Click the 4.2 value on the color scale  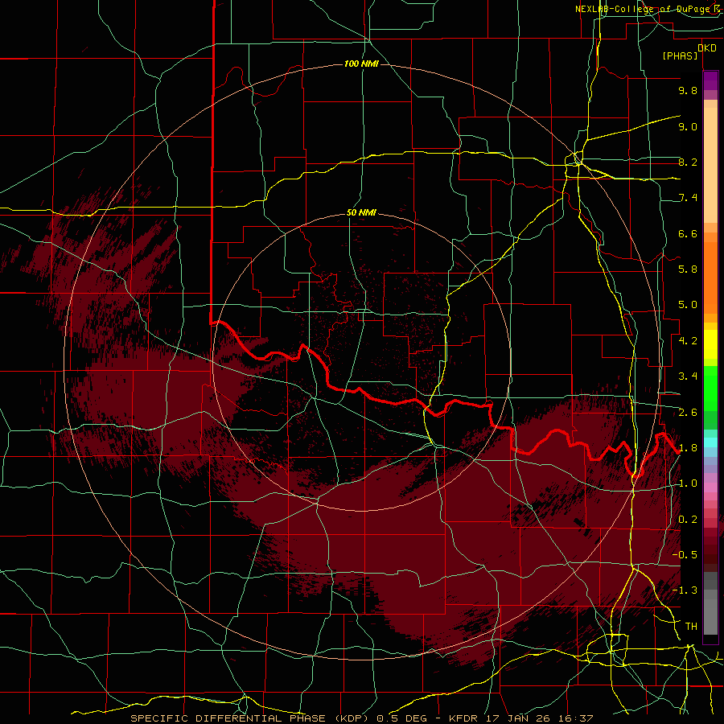tap(688, 341)
